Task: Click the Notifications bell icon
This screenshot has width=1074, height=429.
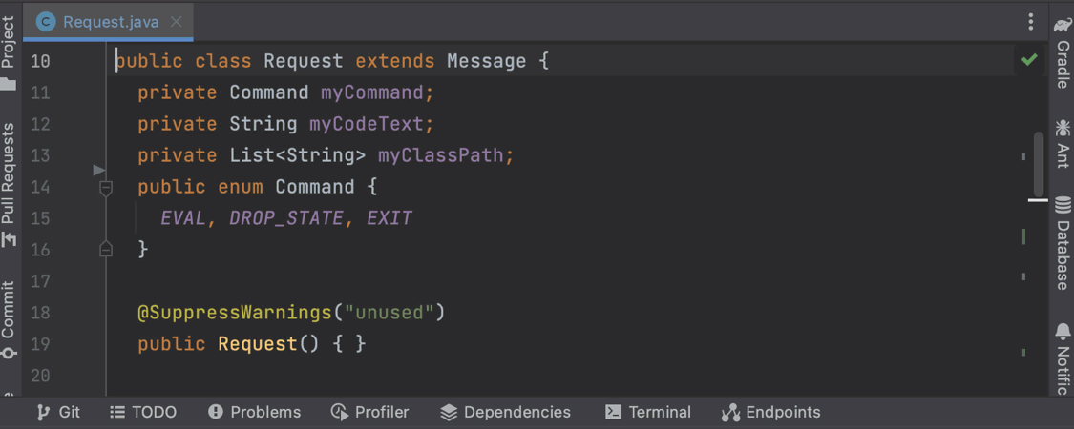Action: click(x=1063, y=331)
